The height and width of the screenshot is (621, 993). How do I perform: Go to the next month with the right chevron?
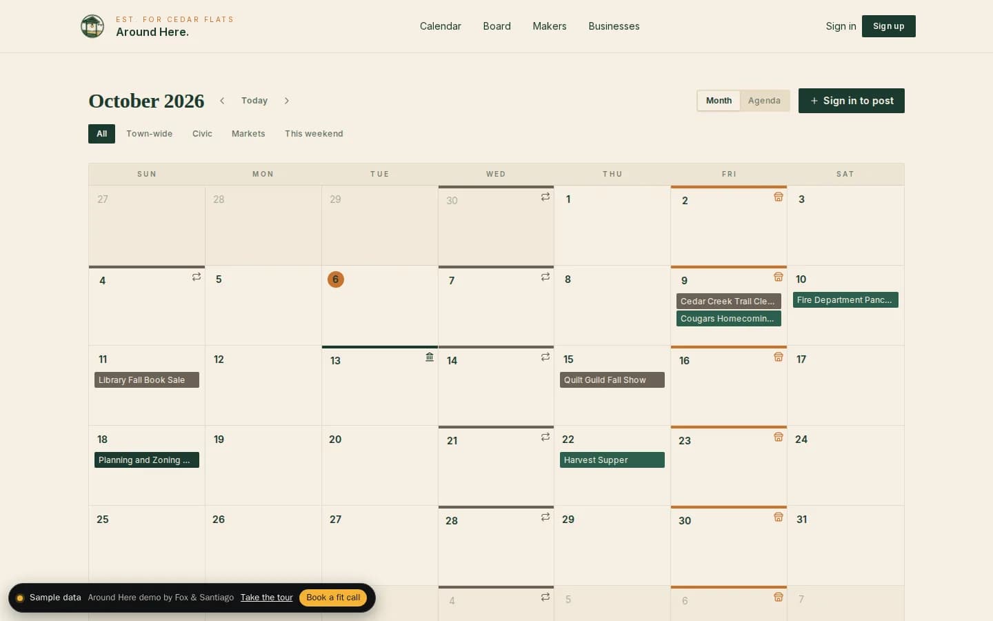(x=287, y=101)
